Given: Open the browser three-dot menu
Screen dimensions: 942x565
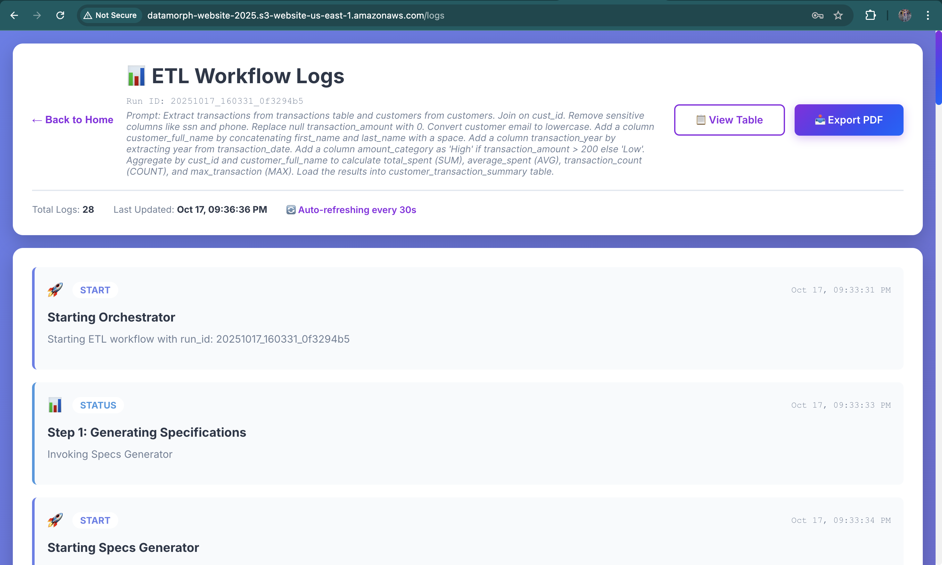Looking at the screenshot, I should coord(928,15).
